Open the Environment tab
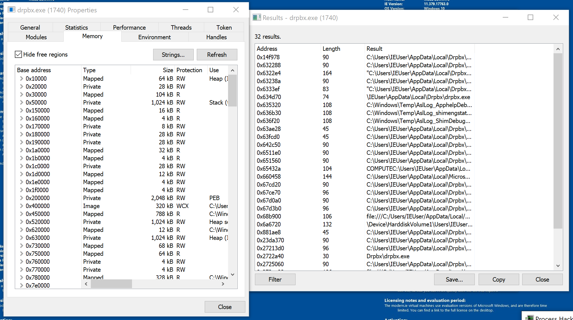The width and height of the screenshot is (573, 320). [155, 37]
